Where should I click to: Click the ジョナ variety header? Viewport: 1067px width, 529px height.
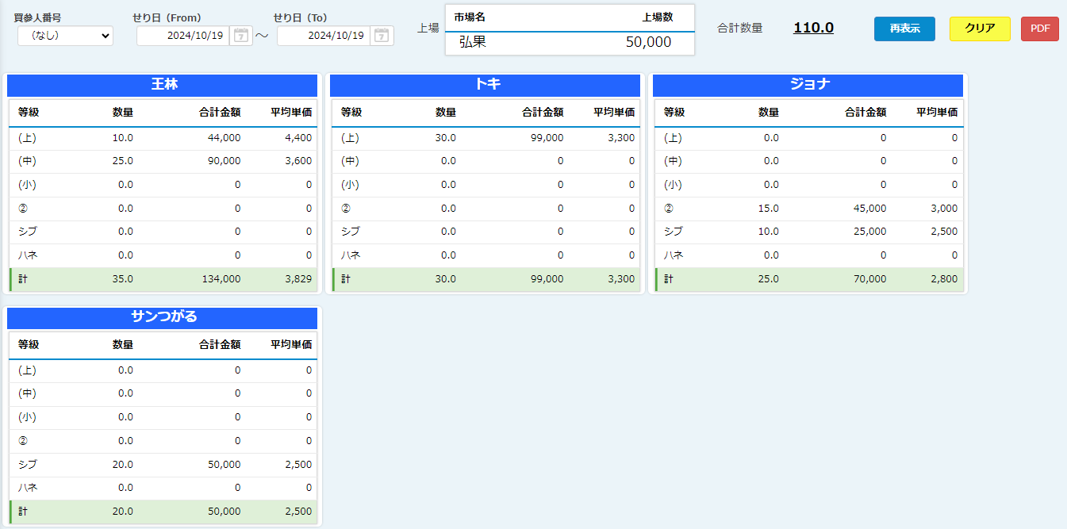click(808, 85)
